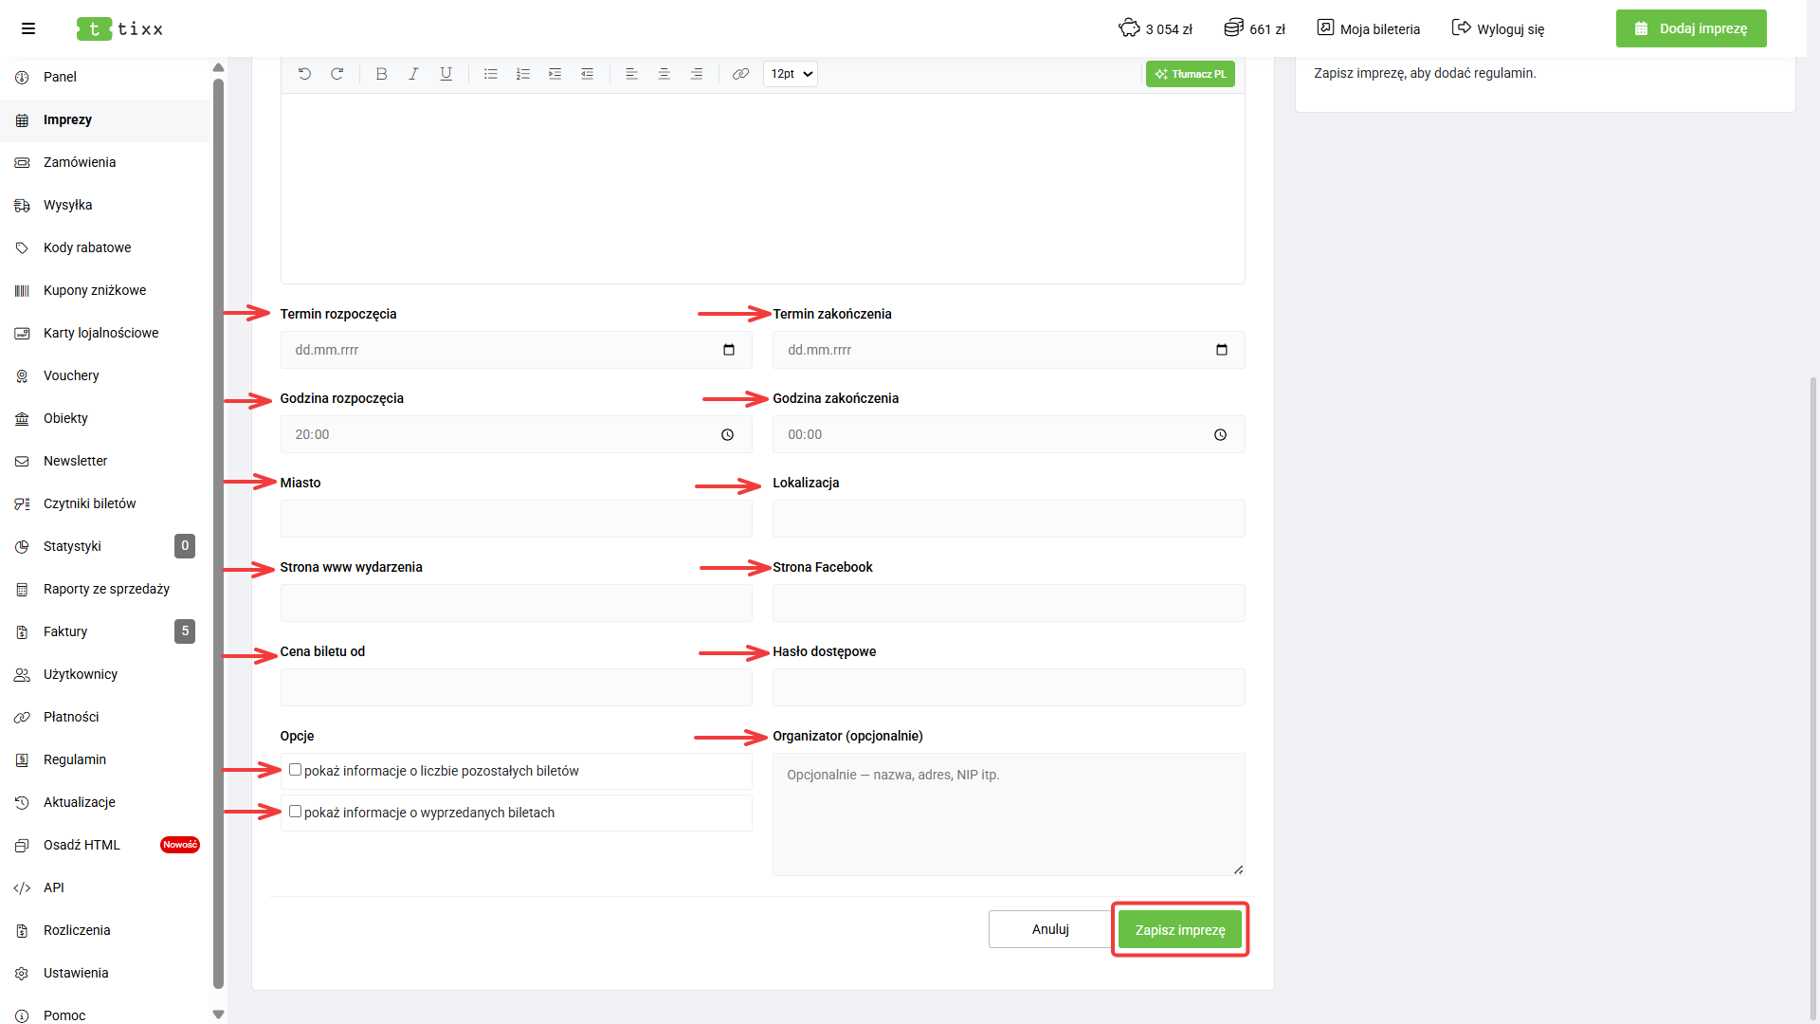Viewport: 1820px width, 1024px height.
Task: Open calendar picker for Termin rozpoczęcia
Action: click(728, 350)
